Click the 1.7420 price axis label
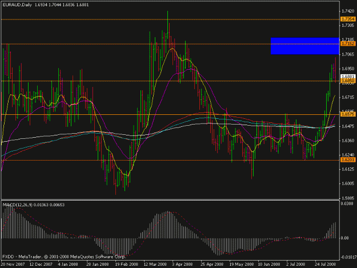 [x=348, y=11]
